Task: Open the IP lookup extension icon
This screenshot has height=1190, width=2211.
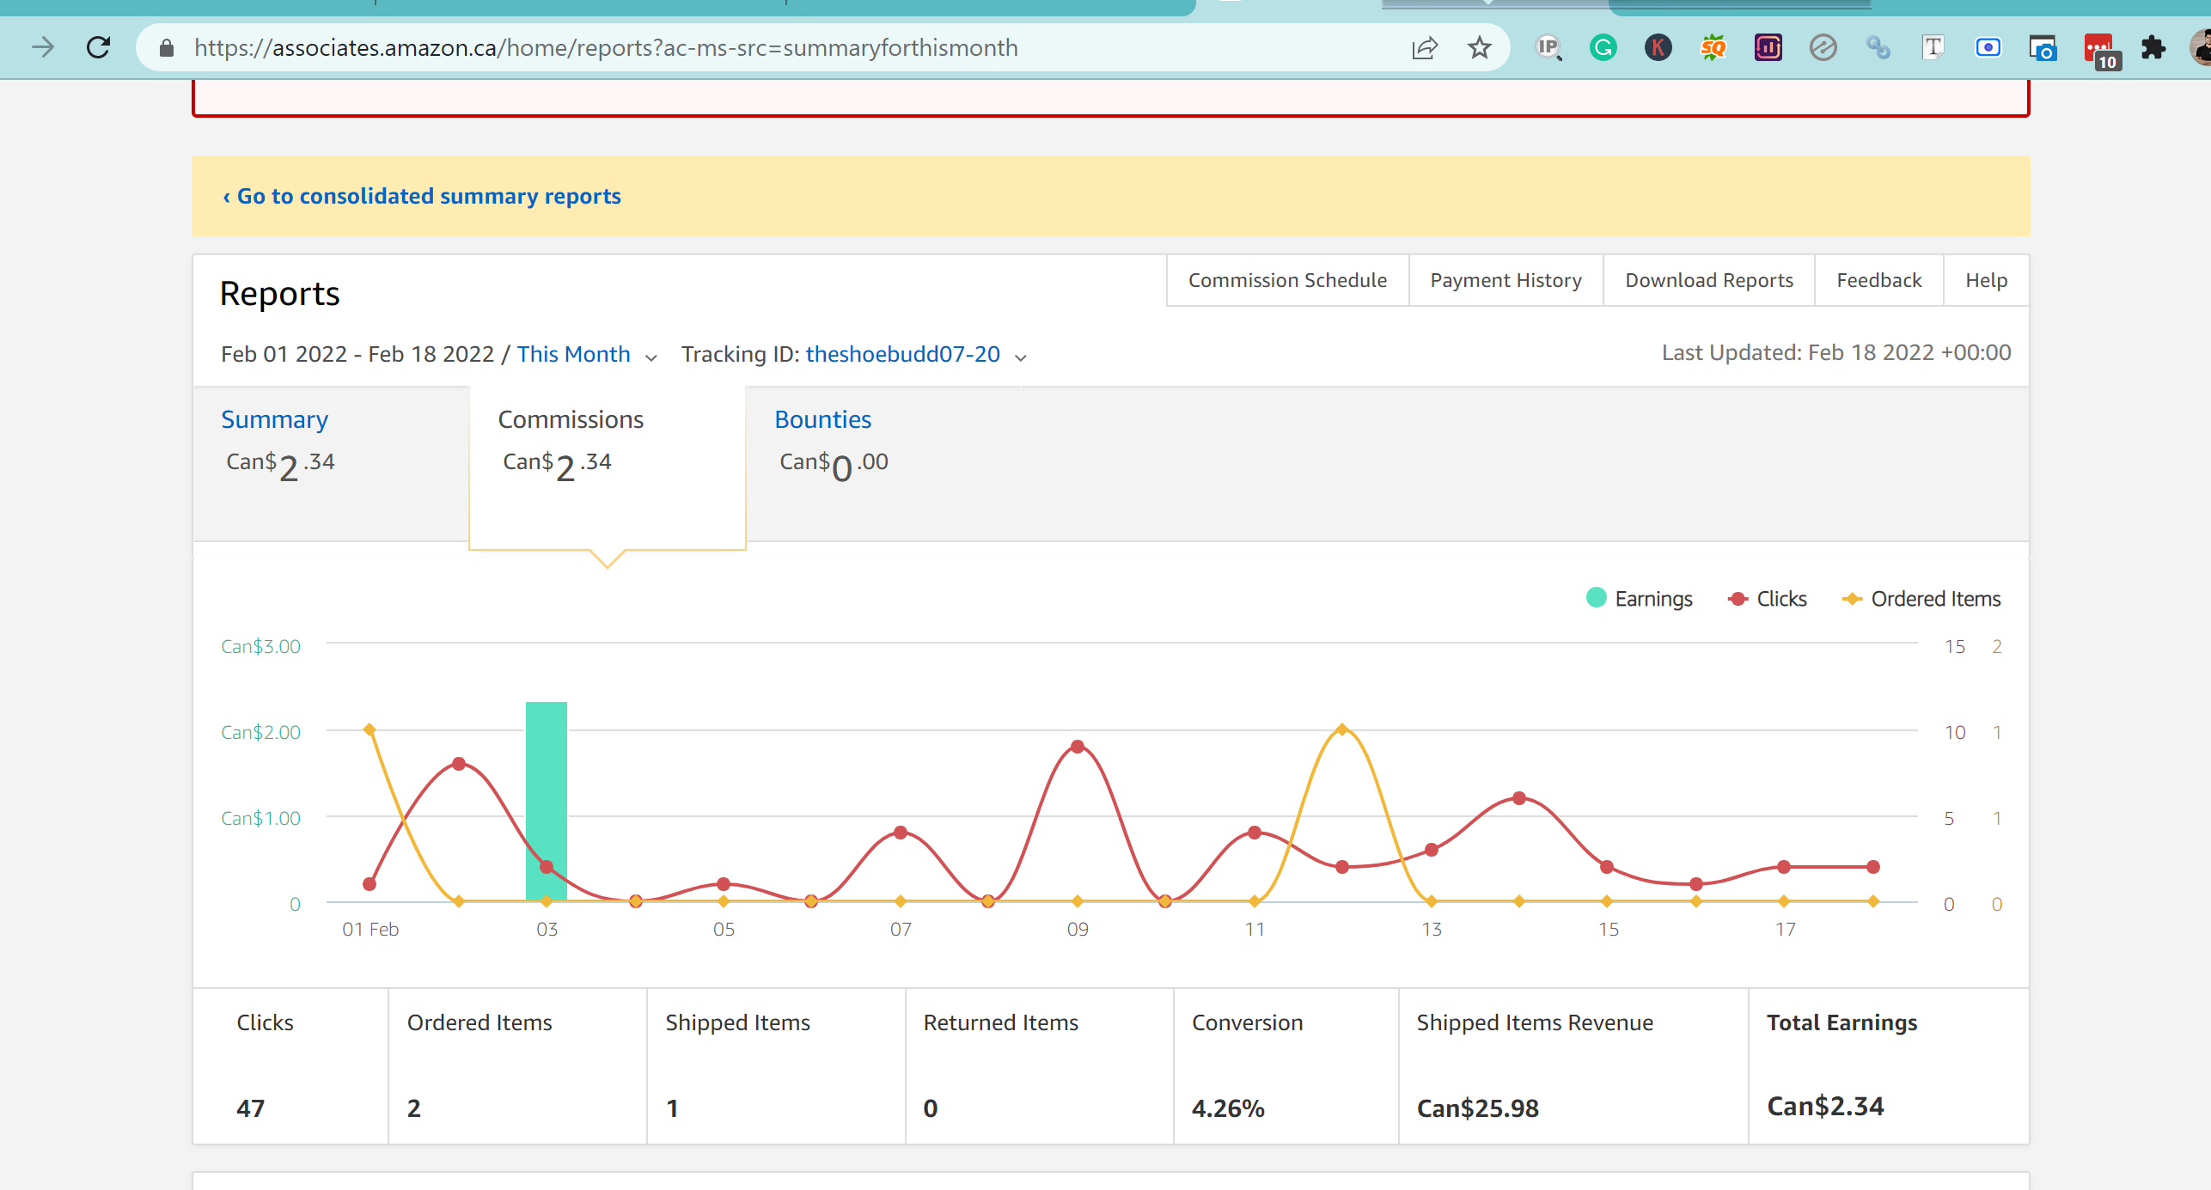Action: tap(1548, 47)
